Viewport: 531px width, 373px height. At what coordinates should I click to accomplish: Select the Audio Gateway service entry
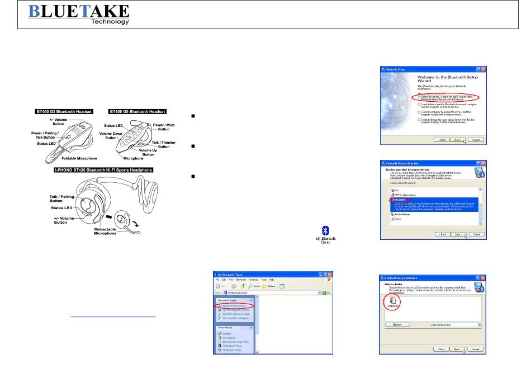click(x=401, y=214)
